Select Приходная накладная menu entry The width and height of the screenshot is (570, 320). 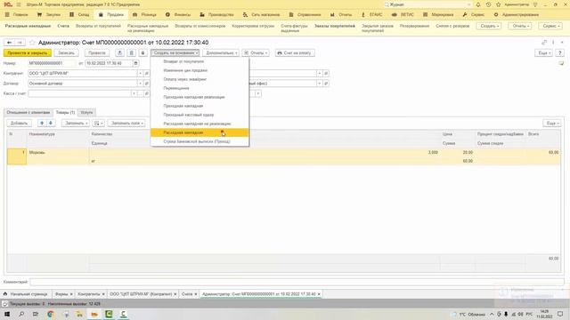[183, 106]
